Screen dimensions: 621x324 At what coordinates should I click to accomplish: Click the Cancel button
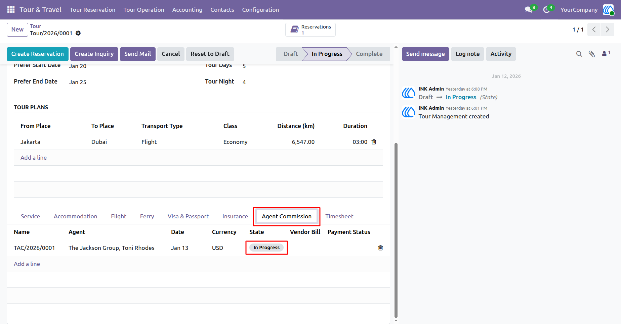(171, 54)
